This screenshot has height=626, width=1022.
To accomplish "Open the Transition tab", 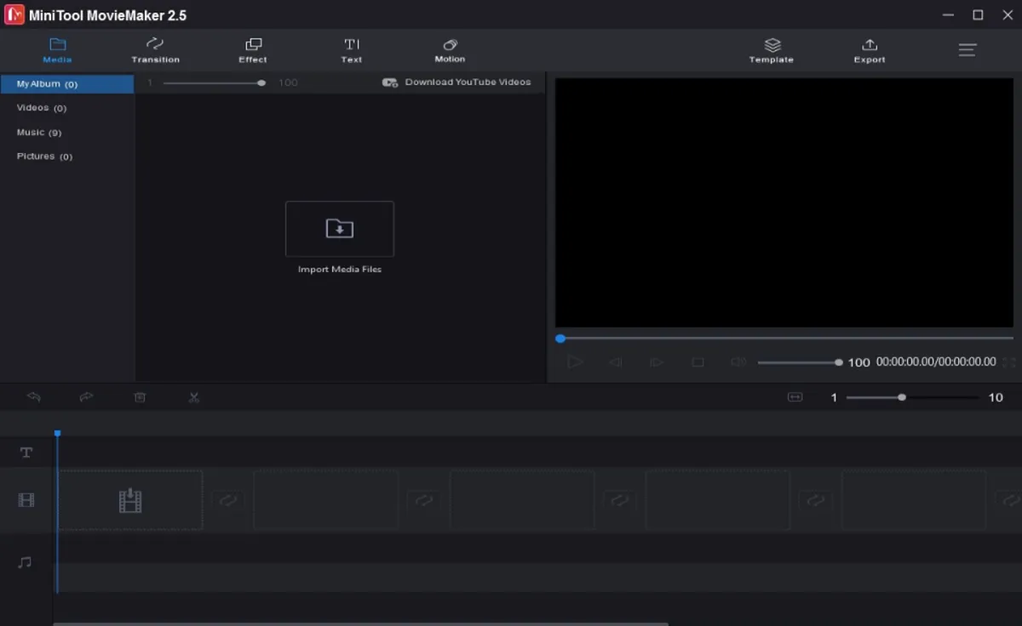I will click(x=155, y=50).
